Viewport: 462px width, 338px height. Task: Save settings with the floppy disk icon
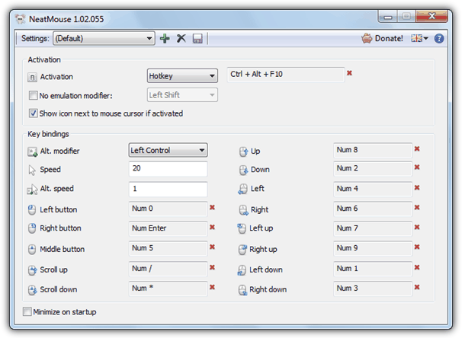[197, 38]
